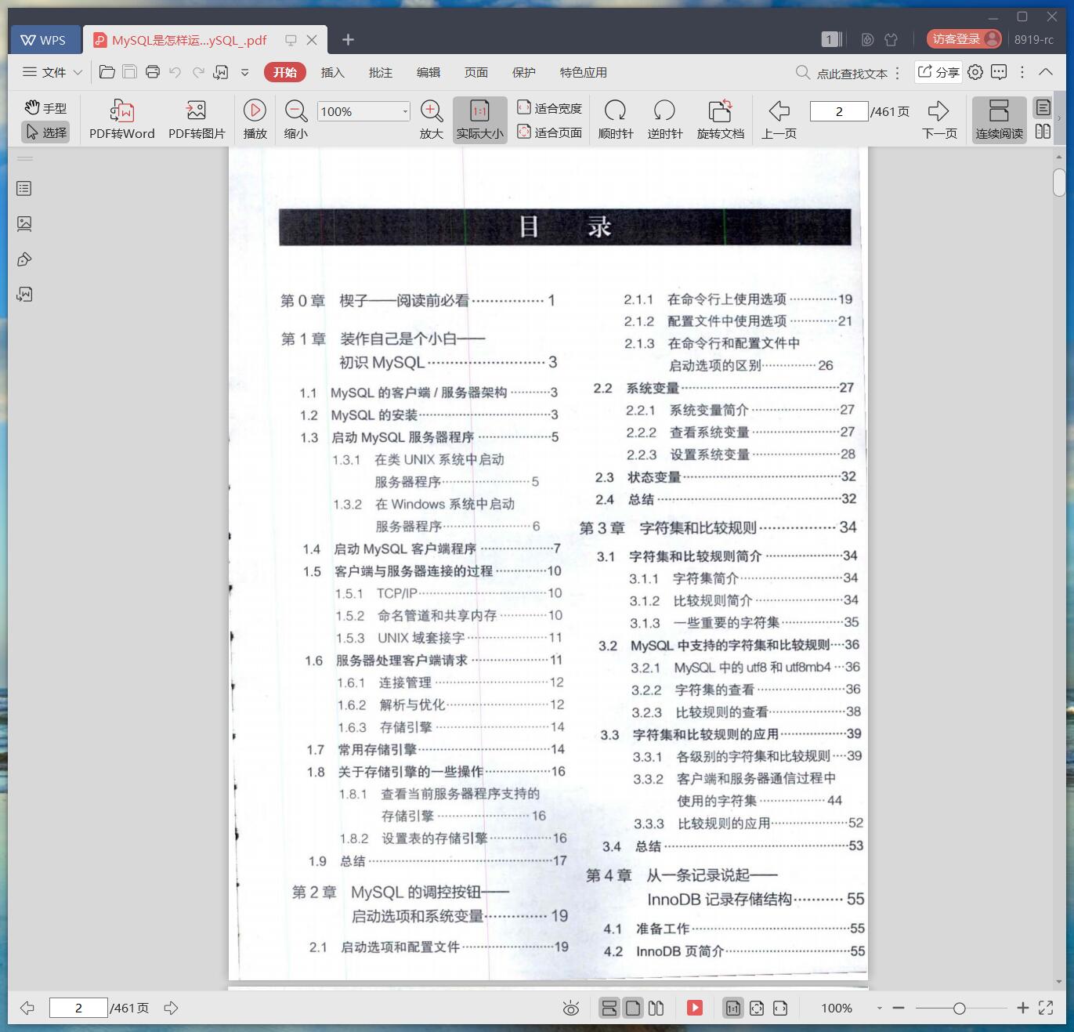Click the status bar page number field
The width and height of the screenshot is (1074, 1032).
point(78,1008)
